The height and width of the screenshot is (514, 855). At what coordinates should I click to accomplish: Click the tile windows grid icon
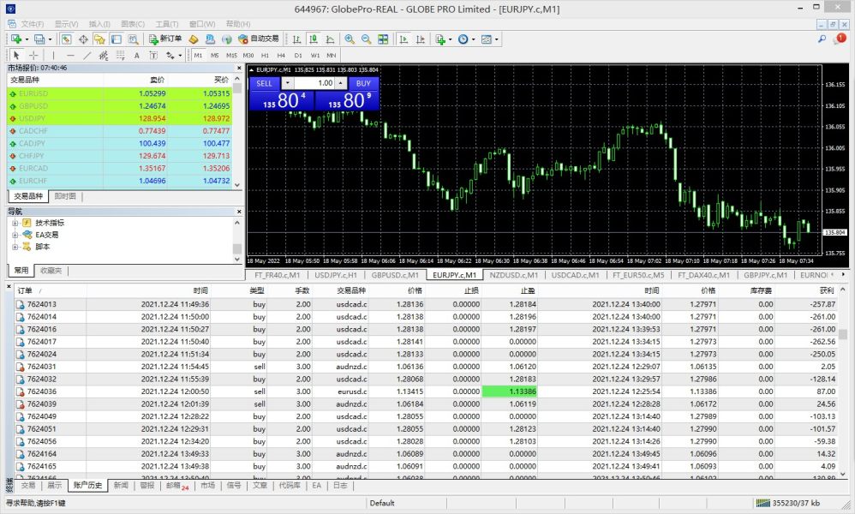(x=383, y=39)
